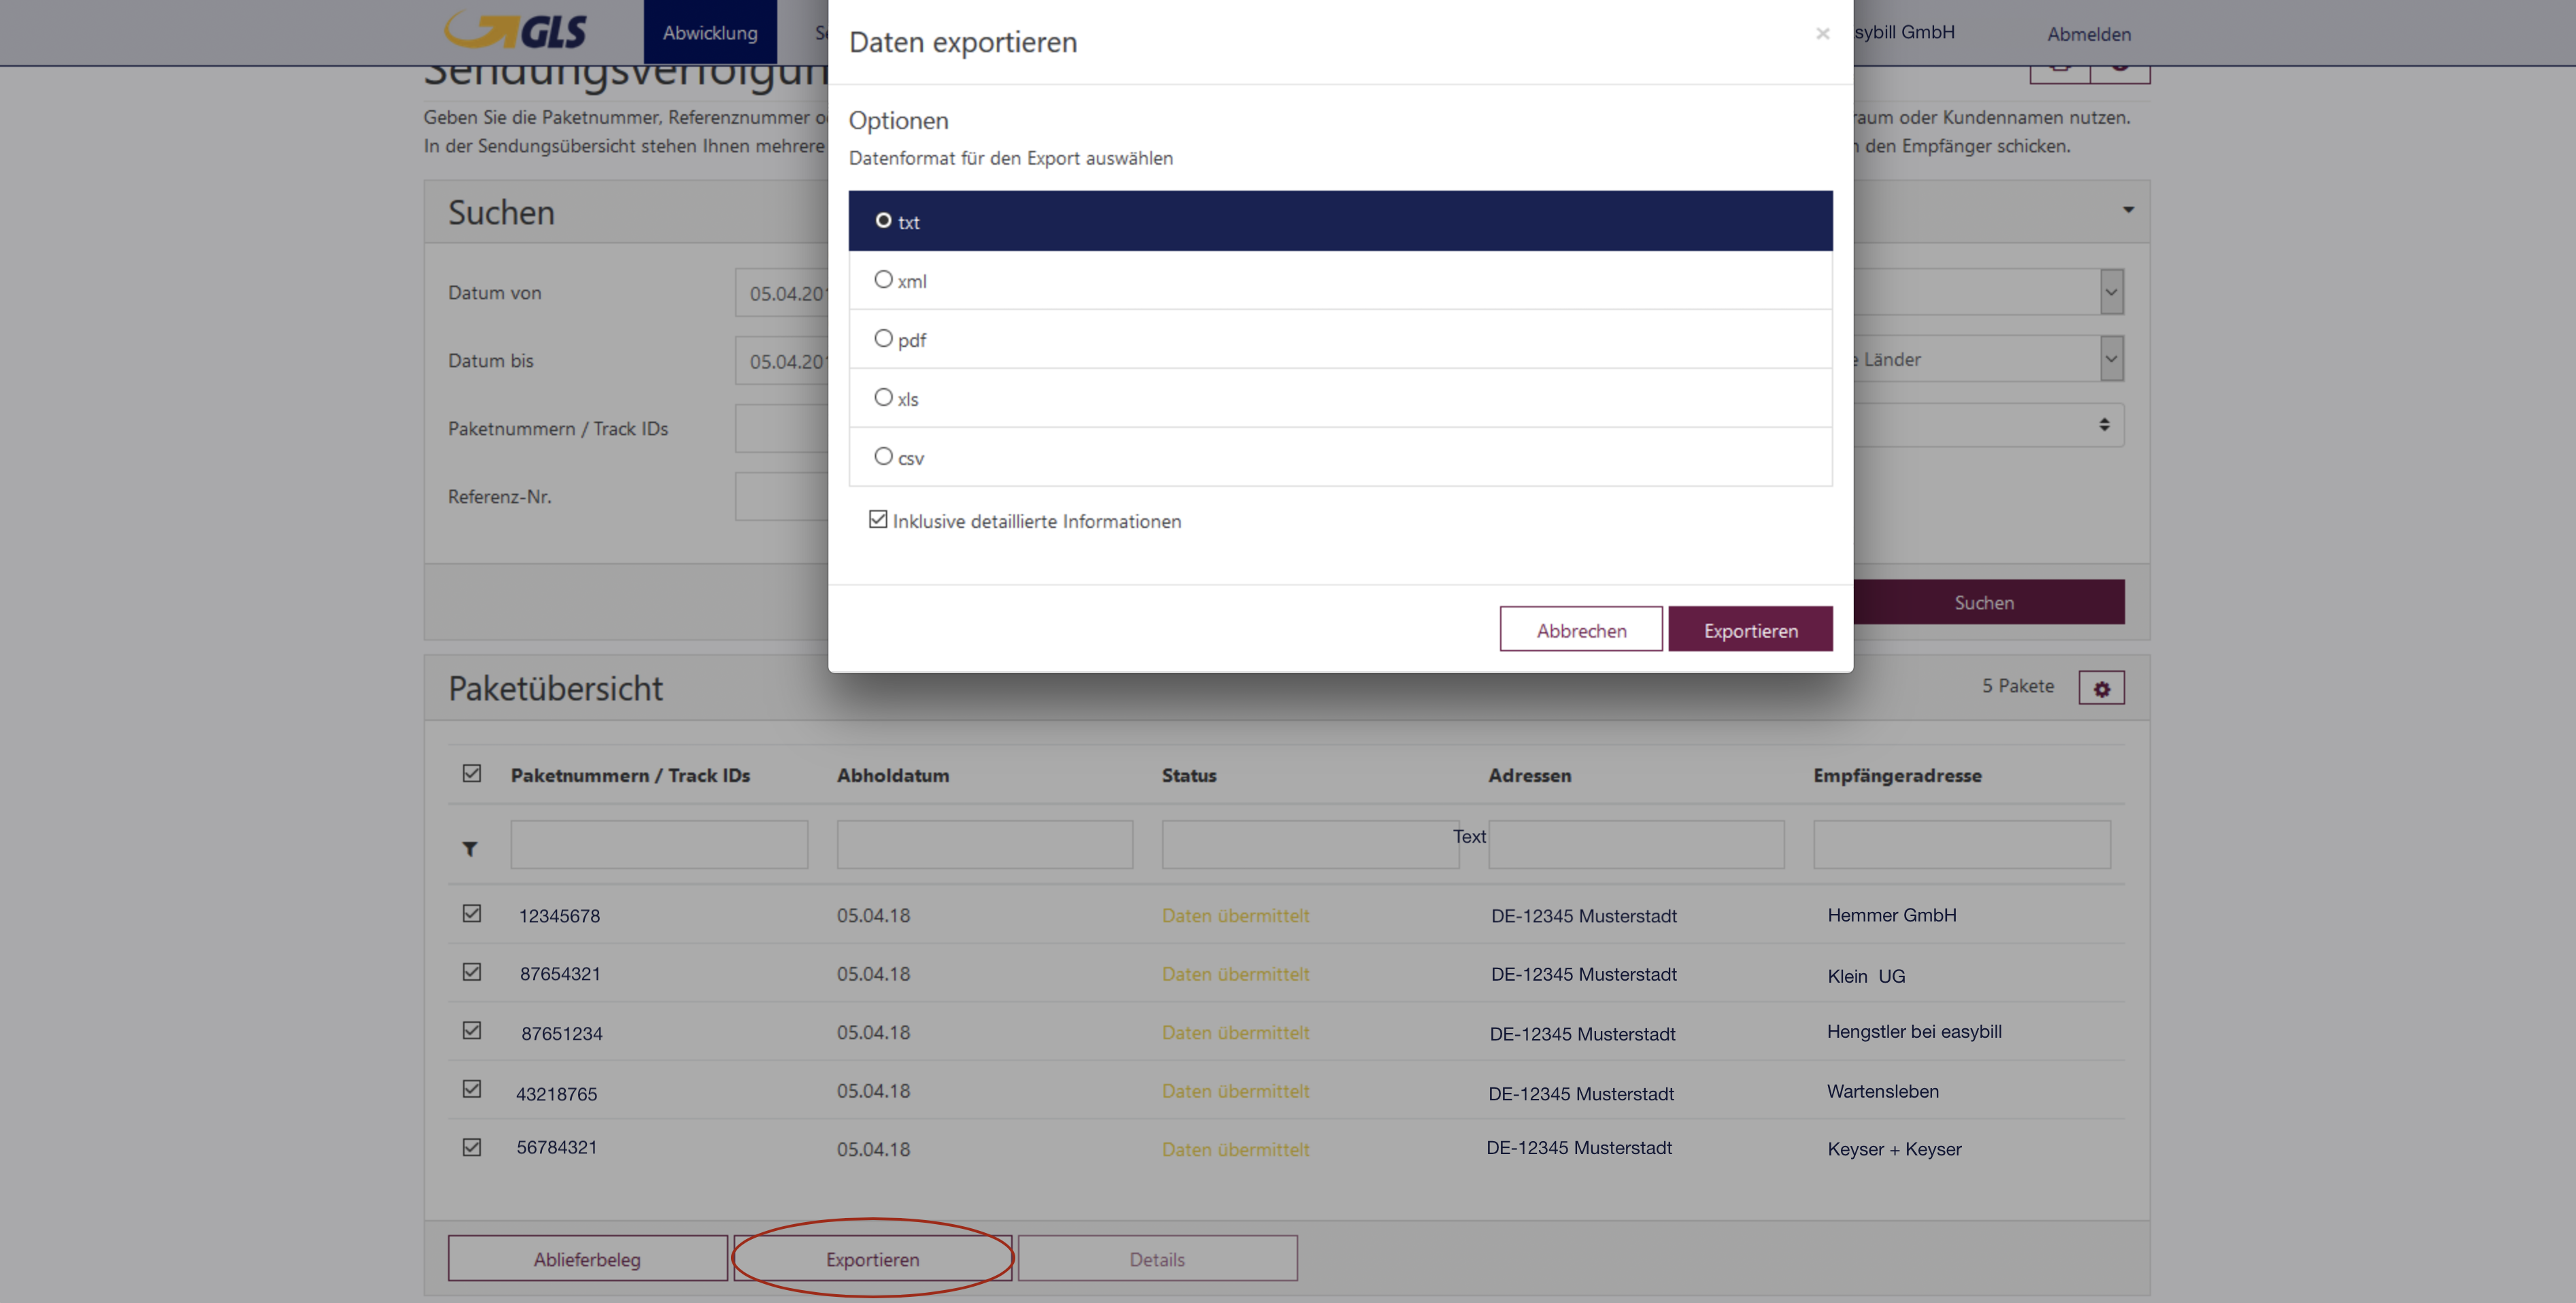The image size is (2576, 1303).
Task: Select the csv radio option
Action: [x=883, y=457]
